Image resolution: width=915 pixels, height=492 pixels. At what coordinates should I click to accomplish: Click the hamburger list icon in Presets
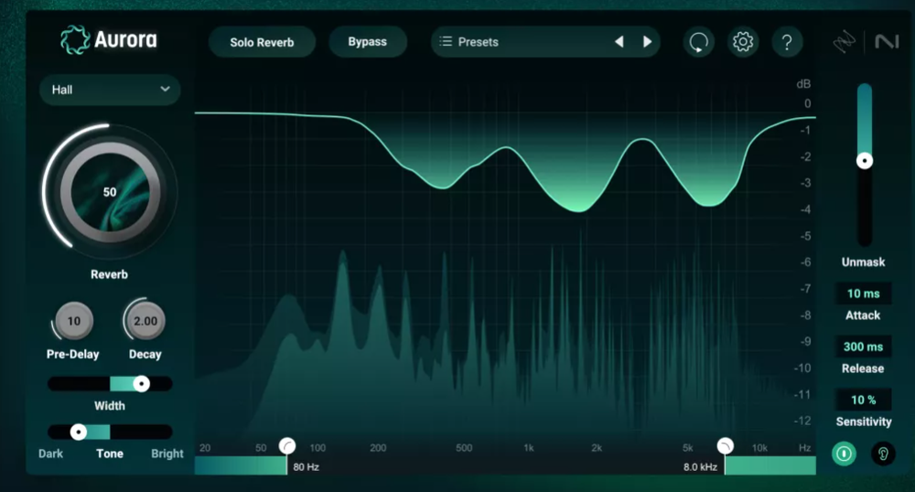(x=446, y=41)
